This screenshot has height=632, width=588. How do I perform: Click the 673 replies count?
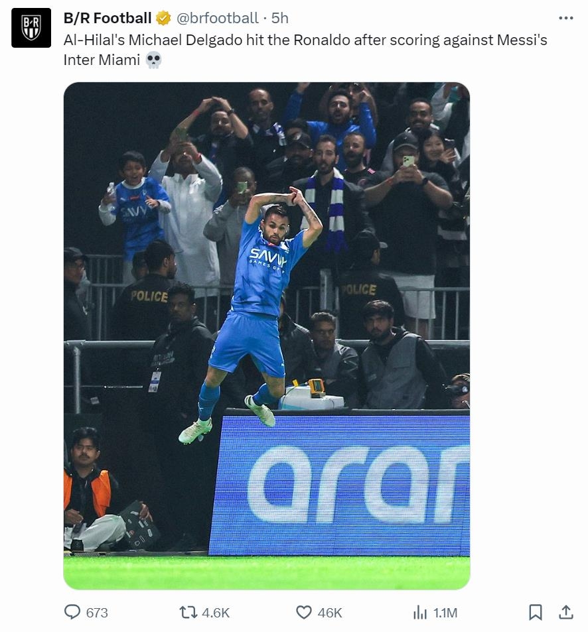97,613
